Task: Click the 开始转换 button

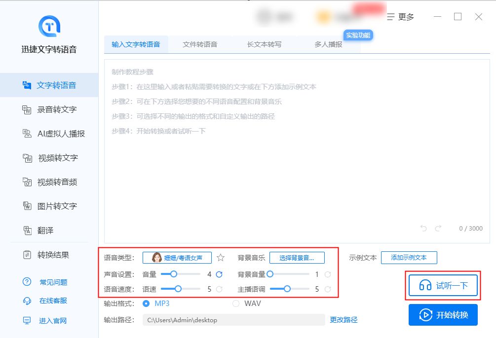Action: click(443, 315)
